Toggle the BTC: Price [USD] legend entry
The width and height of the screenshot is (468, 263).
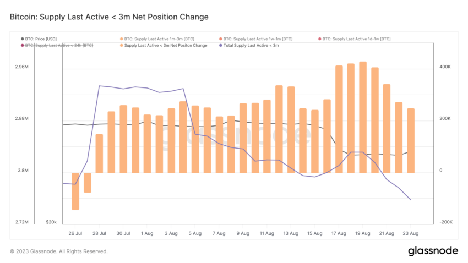point(39,39)
